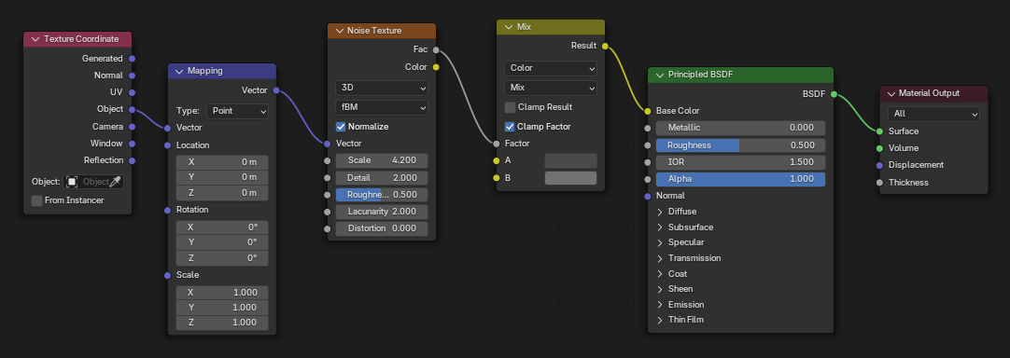Image resolution: width=1010 pixels, height=358 pixels.
Task: Click the UV output socket
Action: [132, 92]
